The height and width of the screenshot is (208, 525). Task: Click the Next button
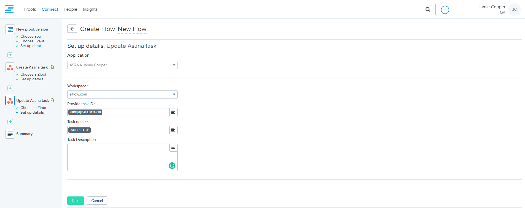pos(76,201)
